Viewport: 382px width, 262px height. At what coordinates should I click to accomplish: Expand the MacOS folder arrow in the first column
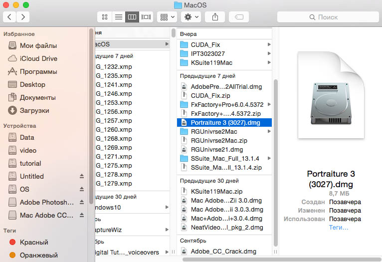[167, 44]
